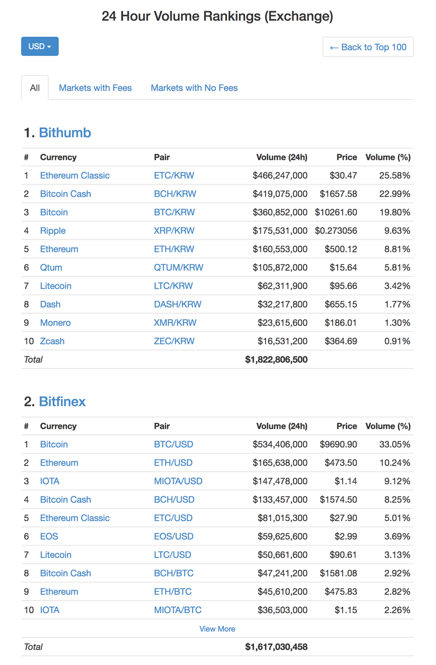
Task: Click View More under the Bitfinex table
Action: 217,629
